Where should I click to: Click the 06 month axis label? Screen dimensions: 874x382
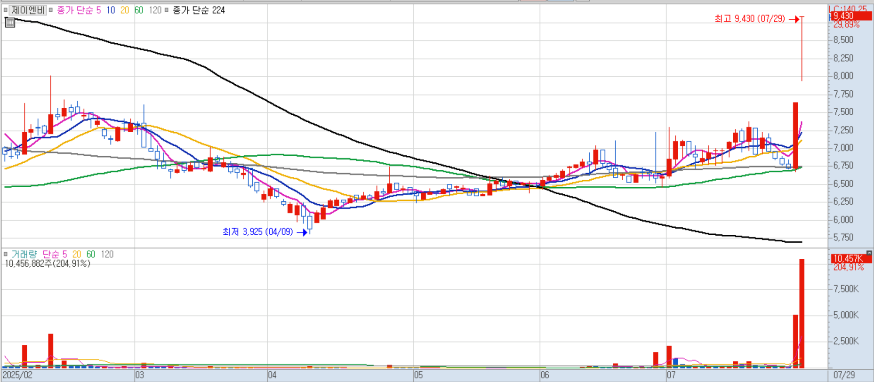click(545, 375)
